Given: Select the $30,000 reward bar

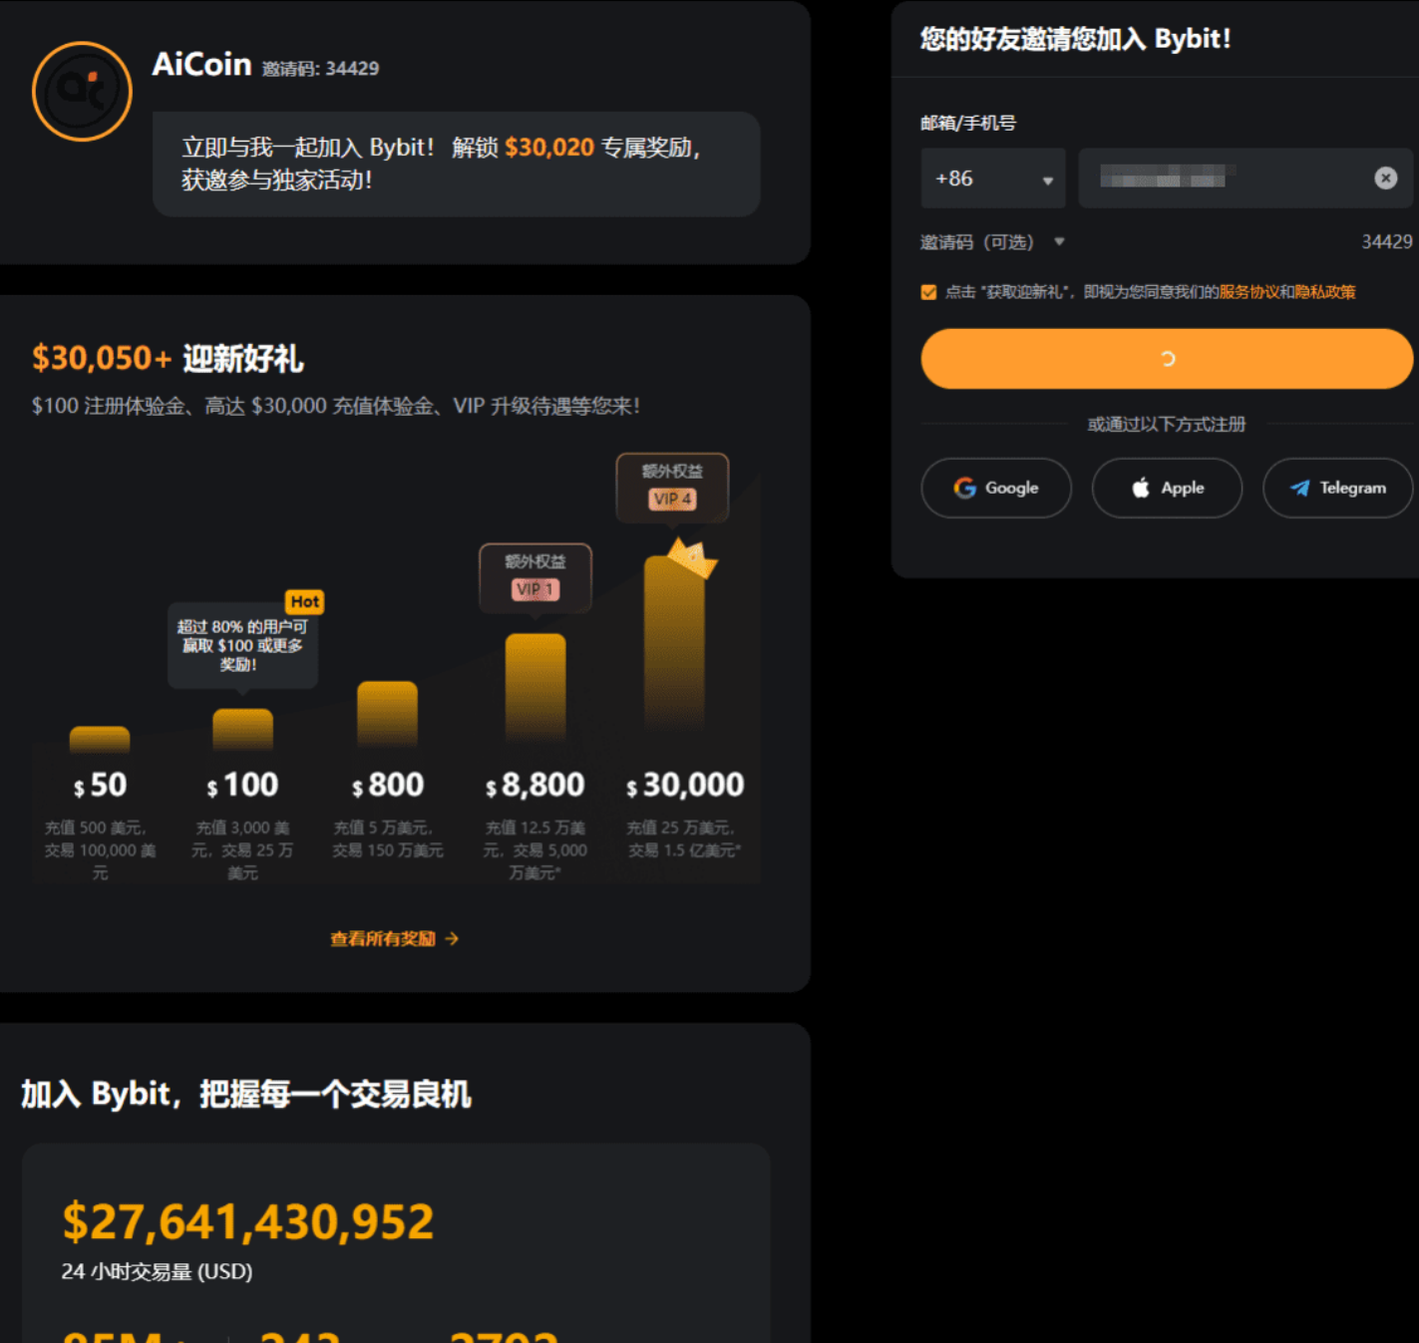Looking at the screenshot, I should 674,645.
